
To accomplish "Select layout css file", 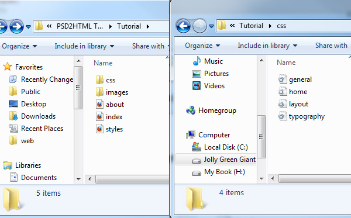I will pyautogui.click(x=293, y=104).
